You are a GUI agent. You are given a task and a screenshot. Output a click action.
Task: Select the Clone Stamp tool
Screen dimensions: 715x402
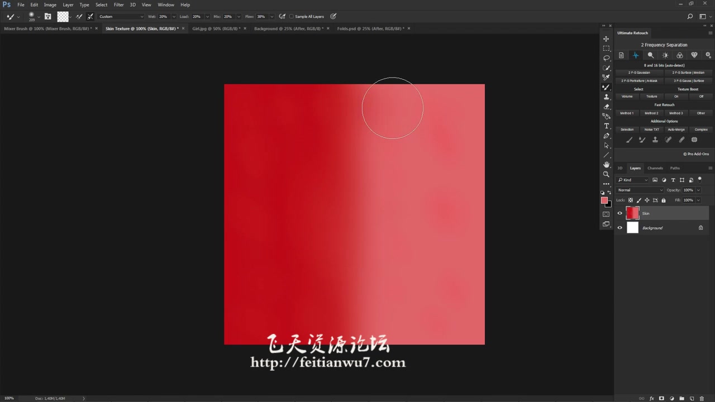point(606,97)
